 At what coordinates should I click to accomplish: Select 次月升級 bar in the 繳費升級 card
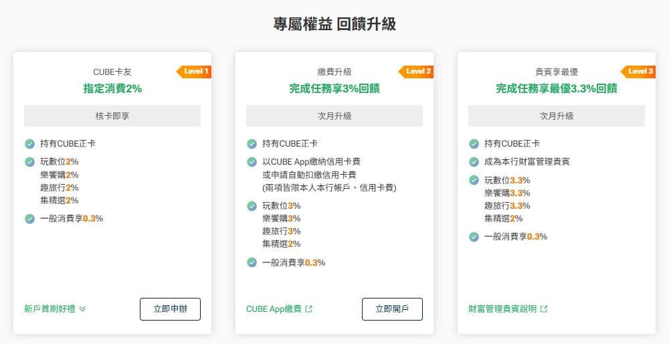click(334, 116)
